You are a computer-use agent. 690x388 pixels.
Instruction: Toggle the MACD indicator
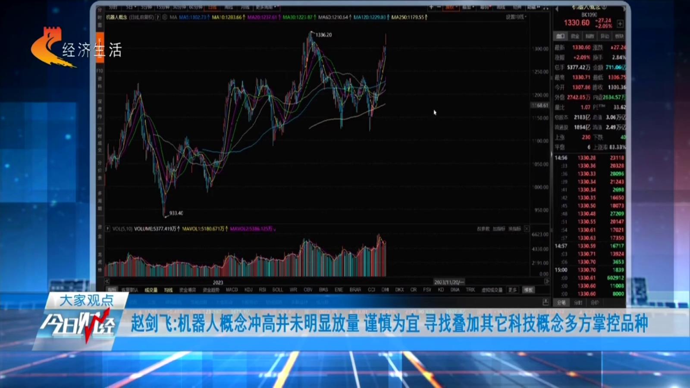[x=232, y=290]
